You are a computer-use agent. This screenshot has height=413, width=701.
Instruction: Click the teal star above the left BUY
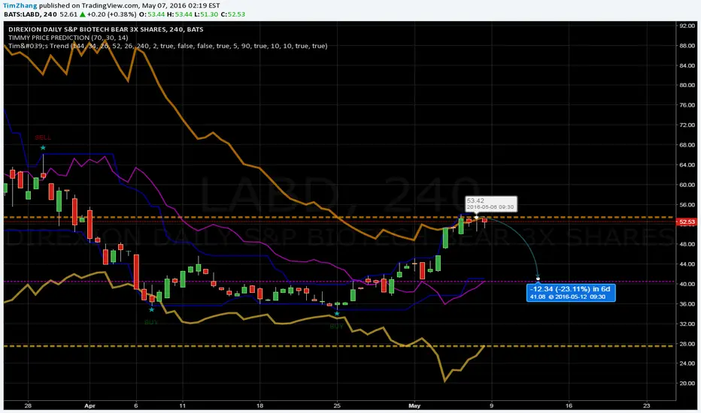[x=151, y=309]
